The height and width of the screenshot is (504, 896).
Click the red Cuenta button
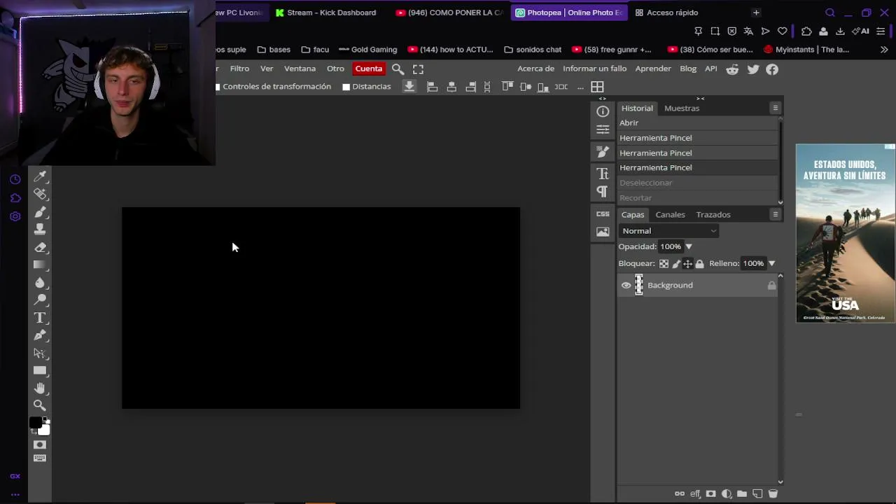pos(369,69)
